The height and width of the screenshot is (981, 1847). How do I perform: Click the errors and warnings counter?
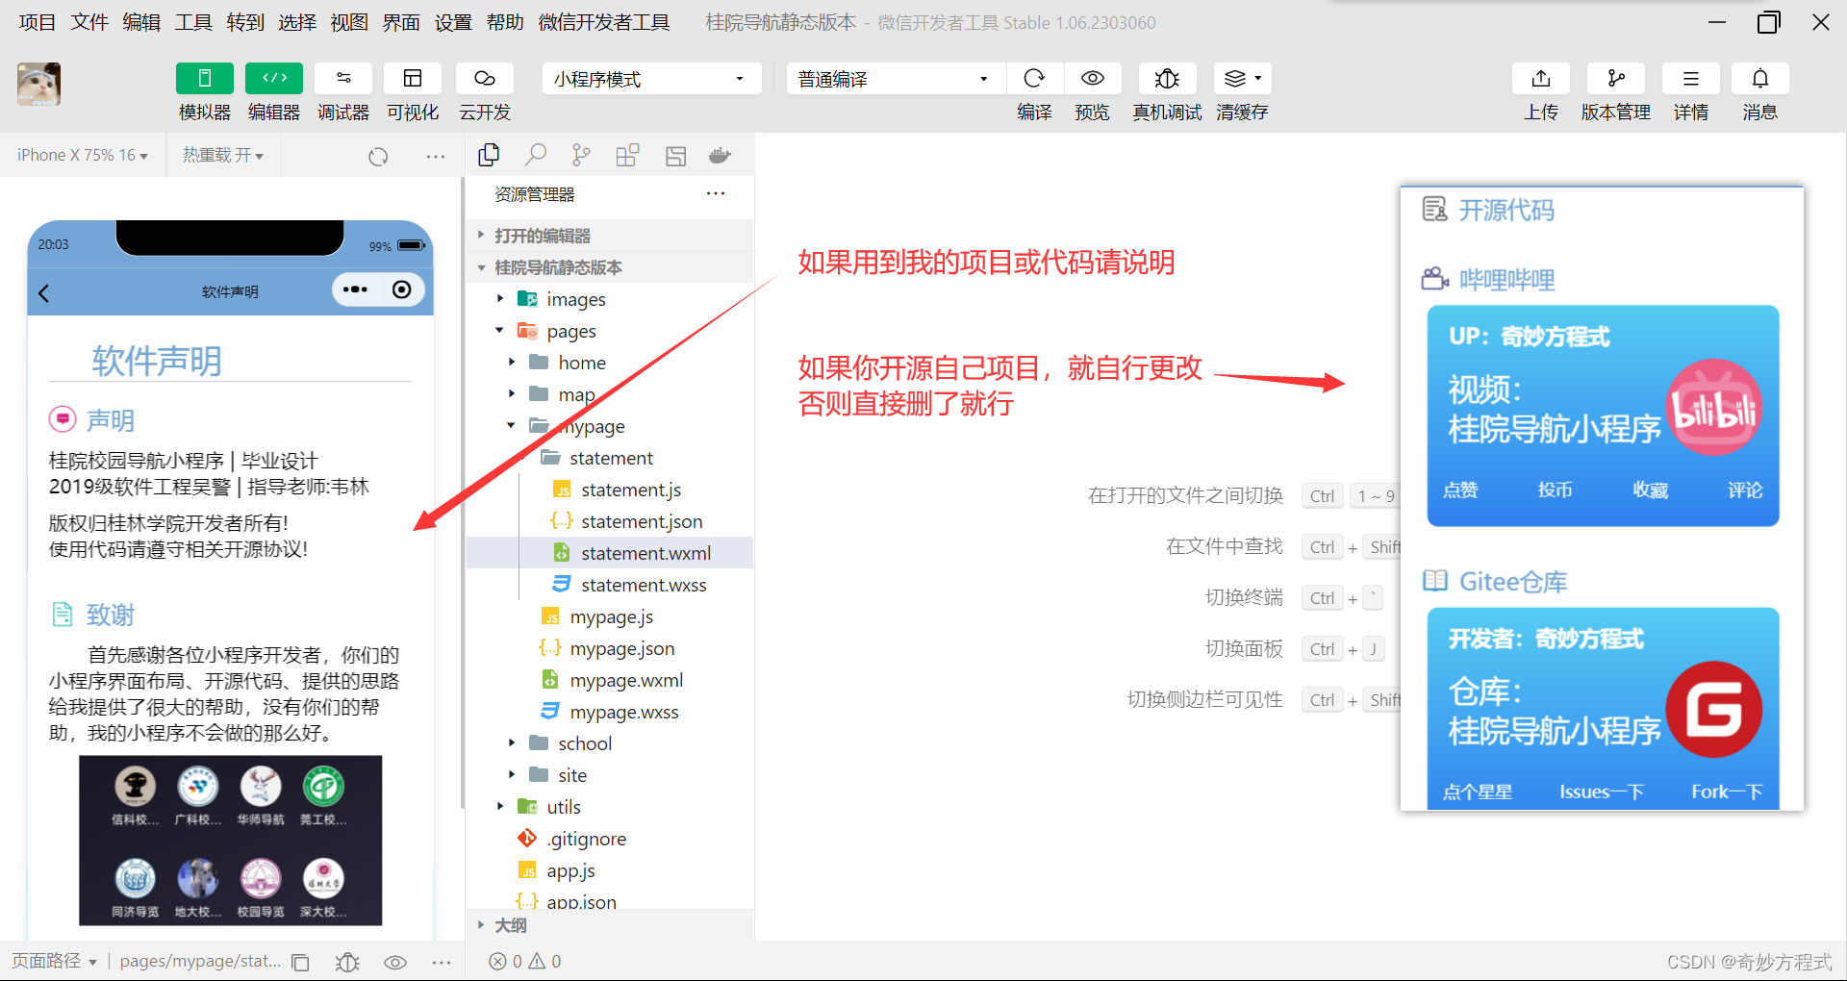(525, 961)
